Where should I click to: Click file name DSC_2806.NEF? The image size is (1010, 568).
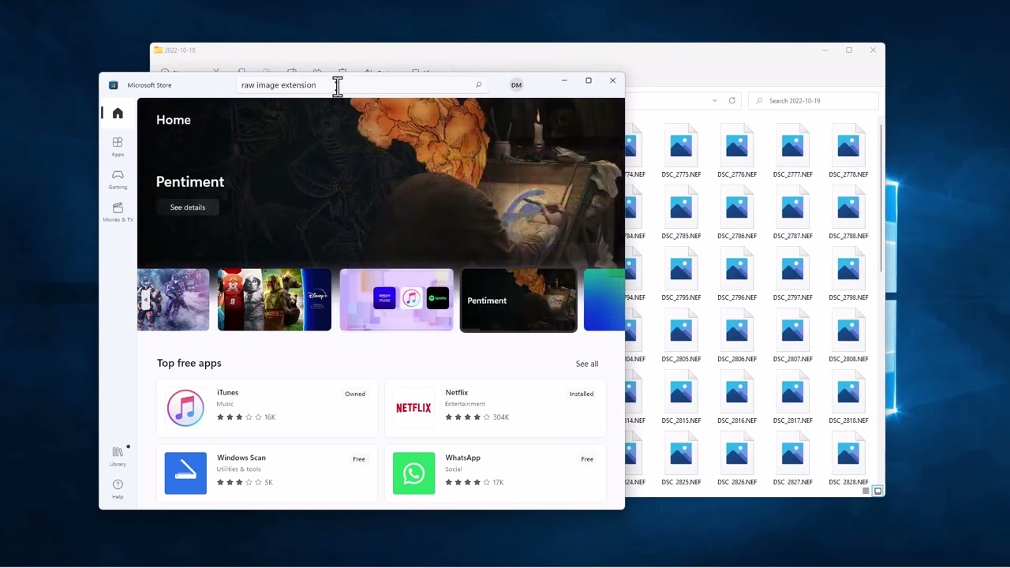(737, 359)
